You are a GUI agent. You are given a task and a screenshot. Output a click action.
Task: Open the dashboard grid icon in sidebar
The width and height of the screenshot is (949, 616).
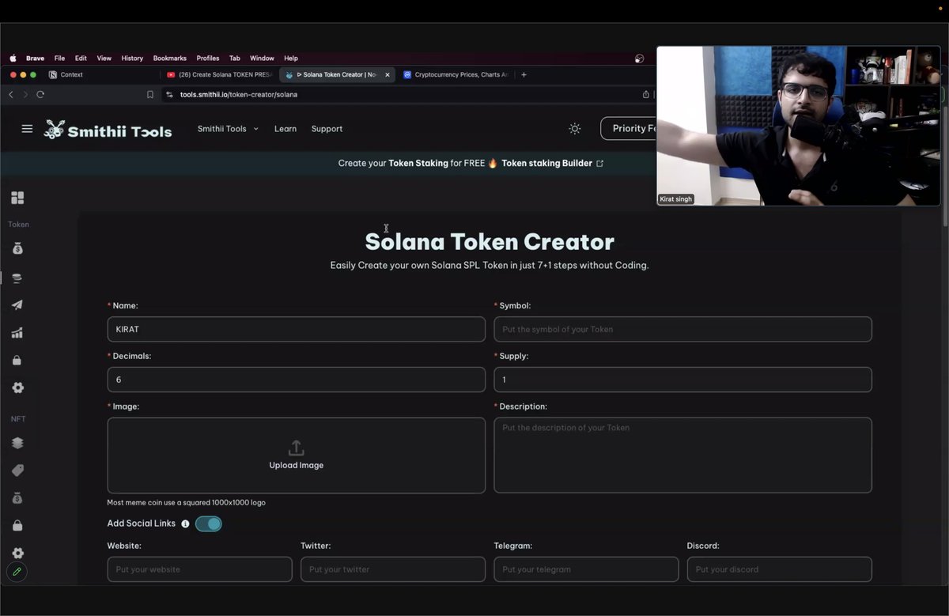(x=17, y=198)
